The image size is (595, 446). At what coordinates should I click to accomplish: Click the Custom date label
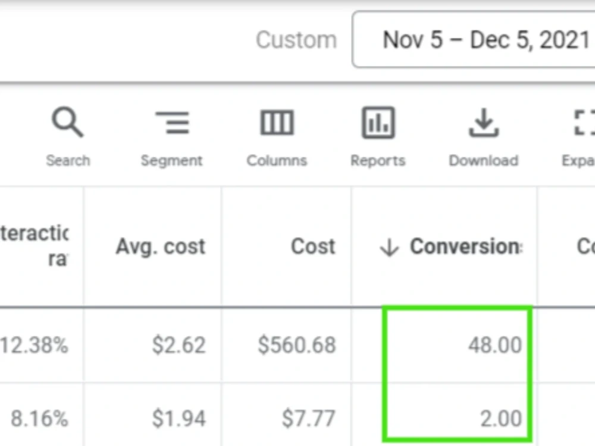tap(296, 40)
